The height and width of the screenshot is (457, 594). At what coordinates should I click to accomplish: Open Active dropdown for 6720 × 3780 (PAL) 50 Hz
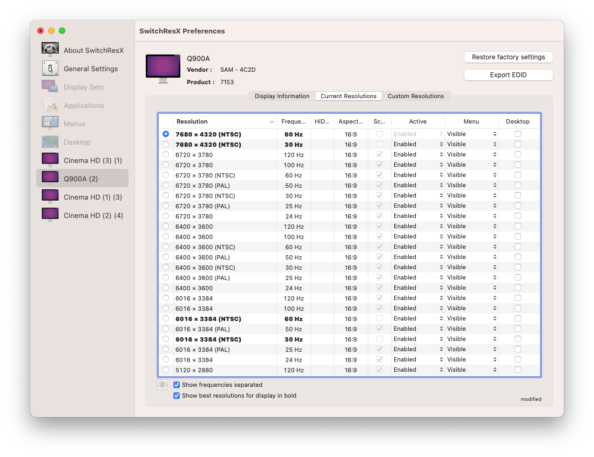click(x=418, y=185)
